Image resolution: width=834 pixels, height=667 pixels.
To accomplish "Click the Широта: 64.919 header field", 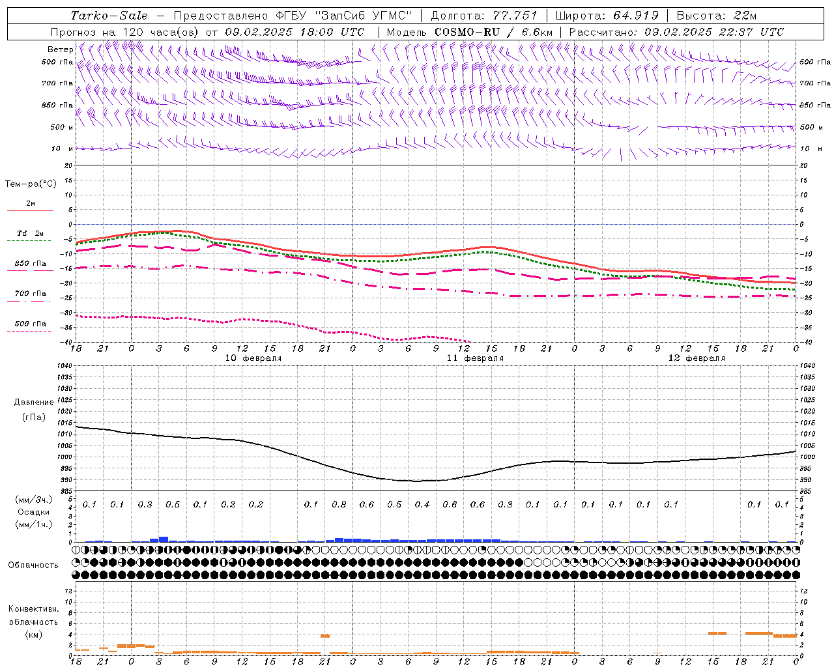I will point(607,16).
